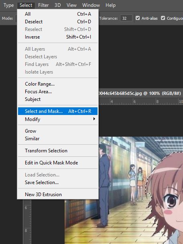Choose Deselect menu entry
183x244 pixels.
[58, 22]
